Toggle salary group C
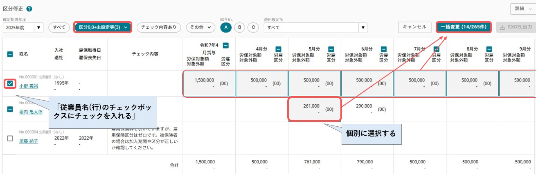This screenshot has width=536, height=174. (253, 27)
